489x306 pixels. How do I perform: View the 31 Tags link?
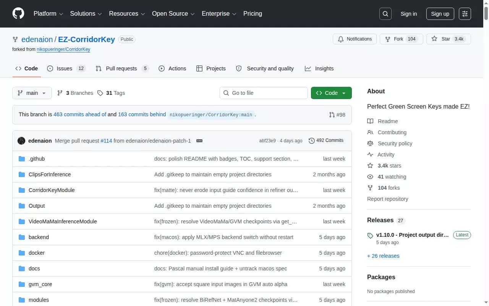(111, 93)
